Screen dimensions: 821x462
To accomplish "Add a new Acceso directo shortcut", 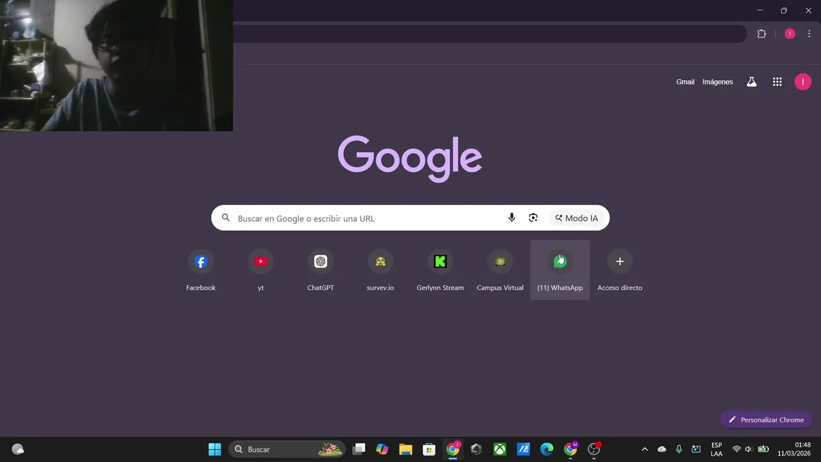I will tap(620, 269).
